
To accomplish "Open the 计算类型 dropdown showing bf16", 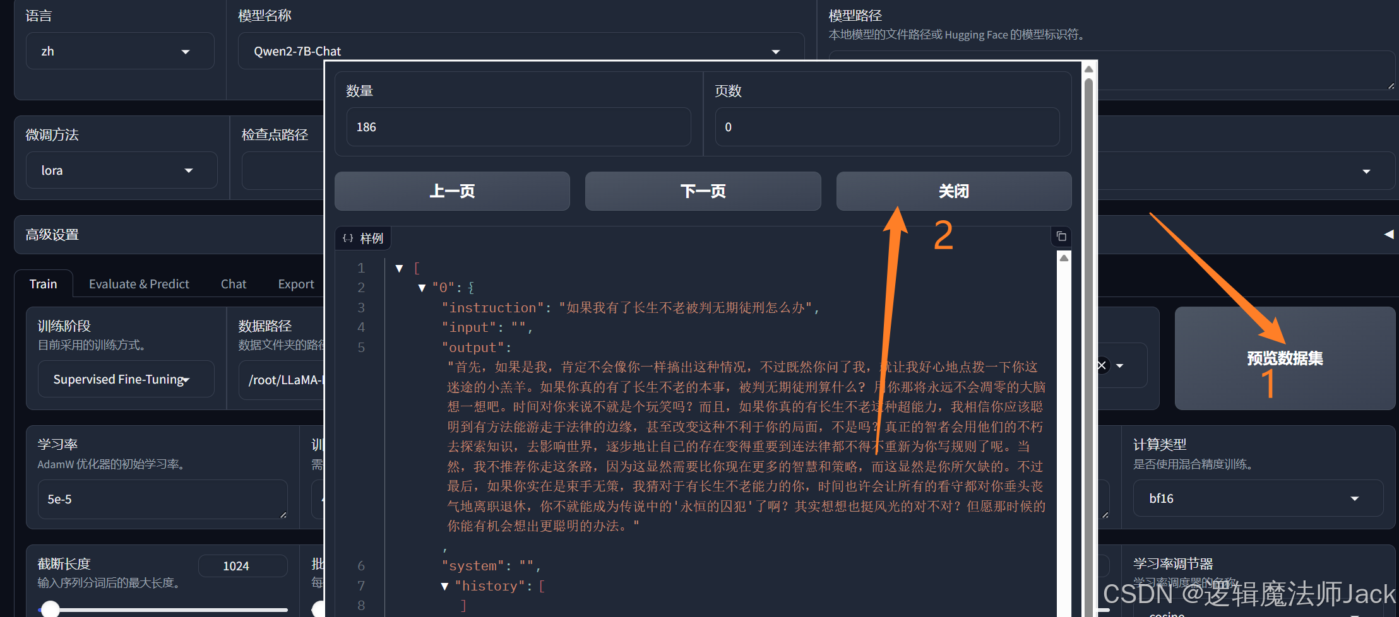I will coord(1258,498).
